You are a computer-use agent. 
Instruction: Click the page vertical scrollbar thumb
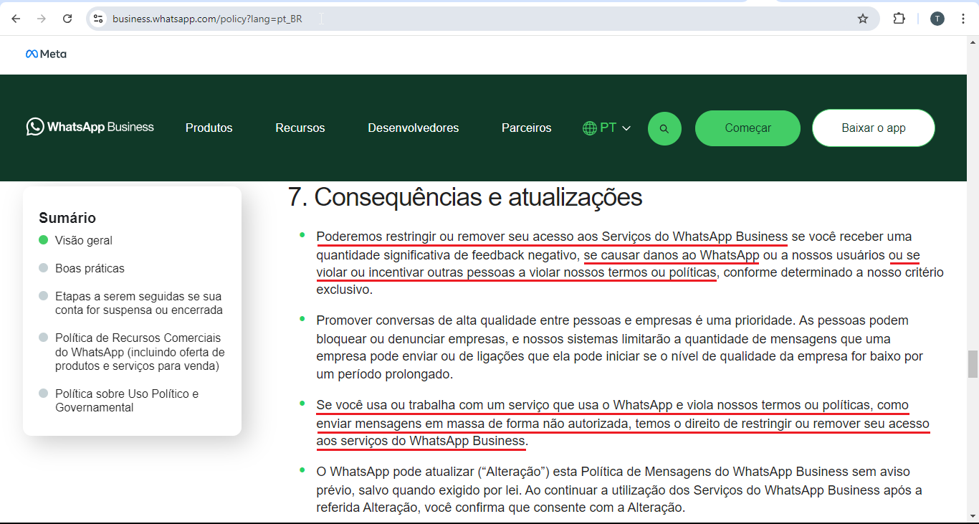(973, 364)
